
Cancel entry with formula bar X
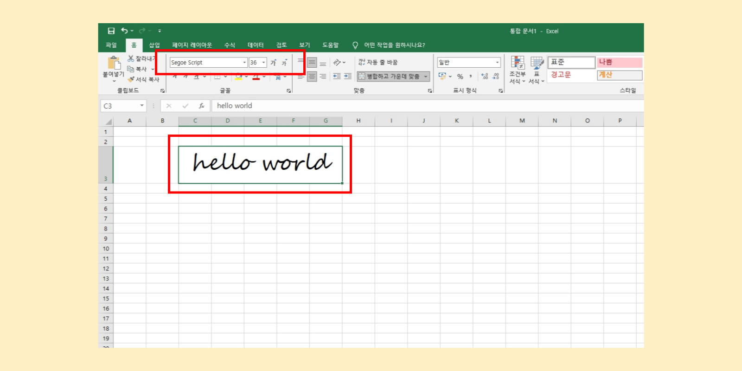pyautogui.click(x=169, y=106)
